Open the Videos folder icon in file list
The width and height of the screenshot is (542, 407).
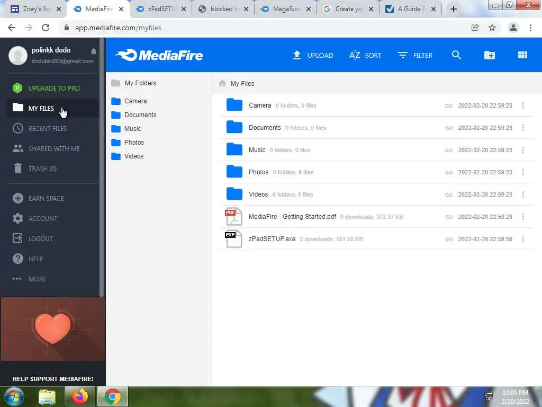point(234,194)
